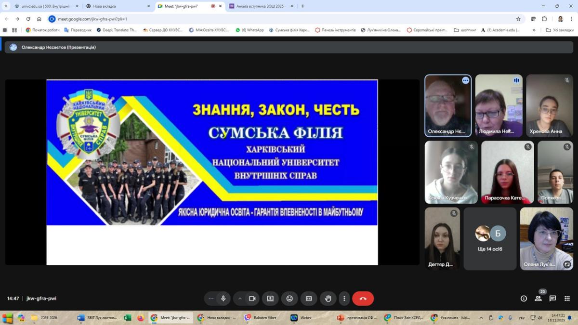This screenshot has height=325, width=578.
Task: Open the apps grid in bookmarks bar
Action: [x=14, y=30]
